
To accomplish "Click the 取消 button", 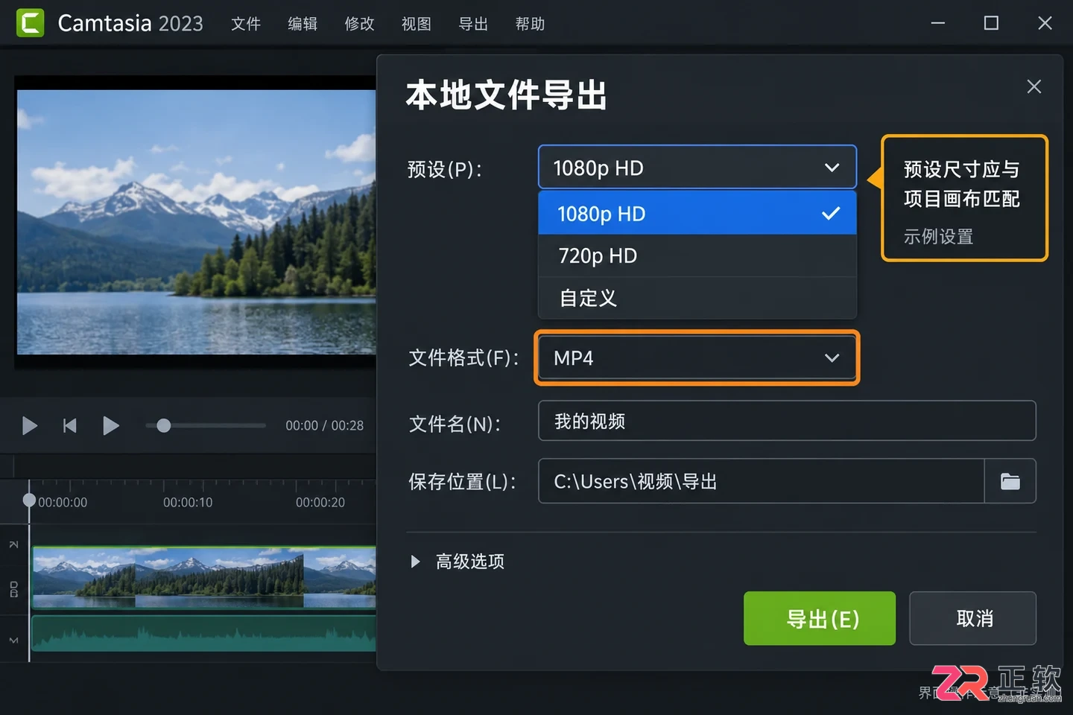I will (972, 618).
